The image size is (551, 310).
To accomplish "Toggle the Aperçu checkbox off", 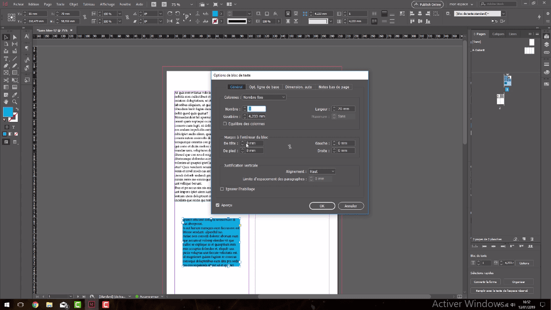I will (217, 205).
